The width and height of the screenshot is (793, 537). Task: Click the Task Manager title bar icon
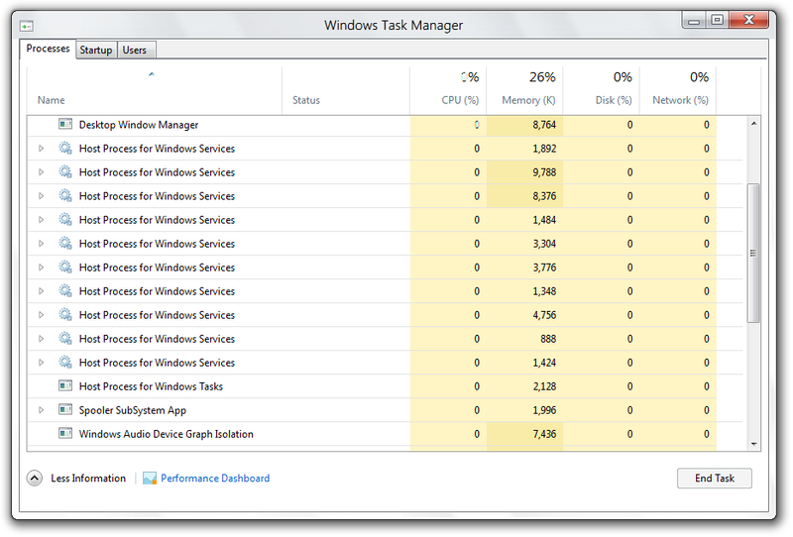[x=27, y=26]
